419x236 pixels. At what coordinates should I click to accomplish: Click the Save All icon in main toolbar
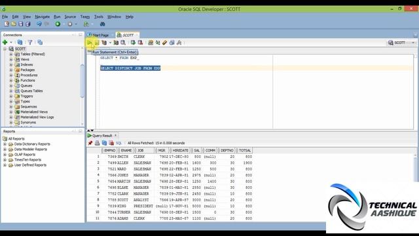pyautogui.click(x=27, y=24)
